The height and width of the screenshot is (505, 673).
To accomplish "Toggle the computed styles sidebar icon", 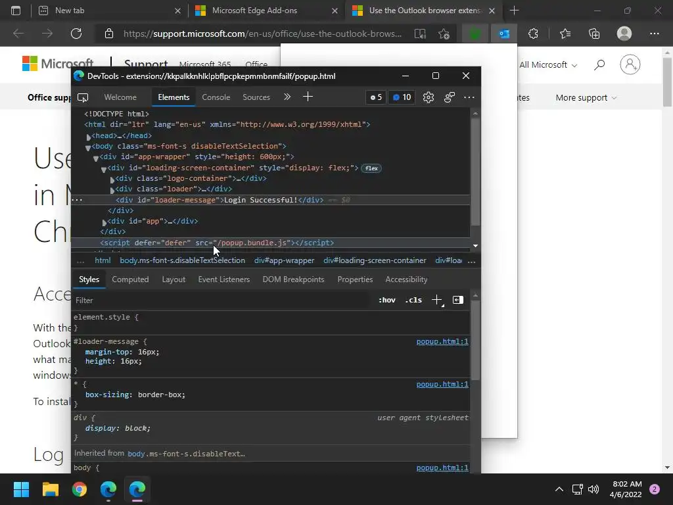I will (x=458, y=300).
